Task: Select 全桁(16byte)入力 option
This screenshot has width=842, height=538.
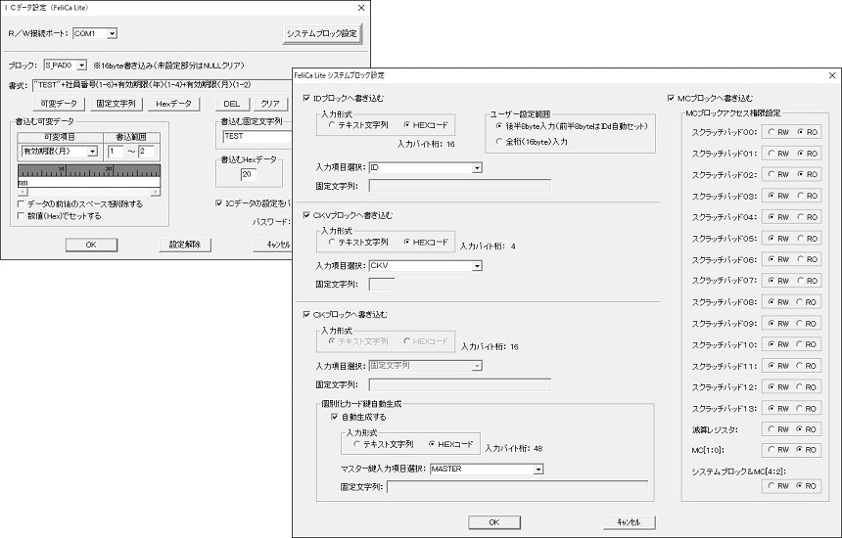Action: click(x=499, y=142)
